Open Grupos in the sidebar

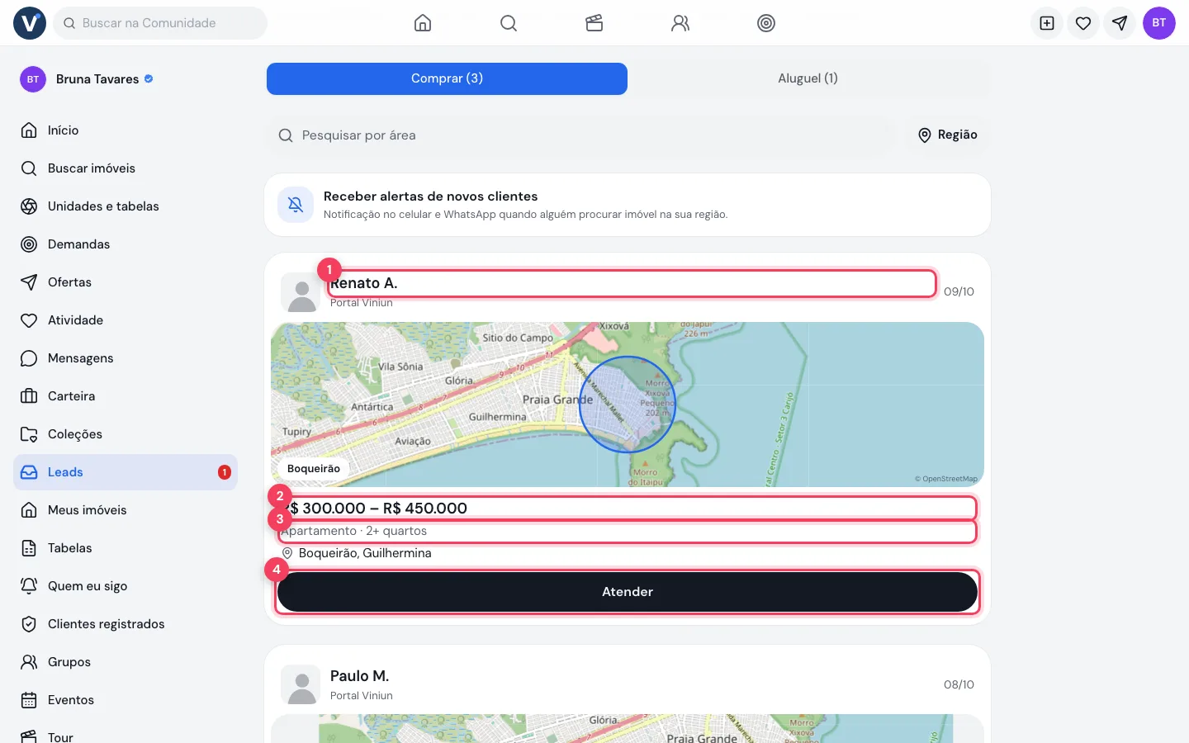pyautogui.click(x=126, y=662)
